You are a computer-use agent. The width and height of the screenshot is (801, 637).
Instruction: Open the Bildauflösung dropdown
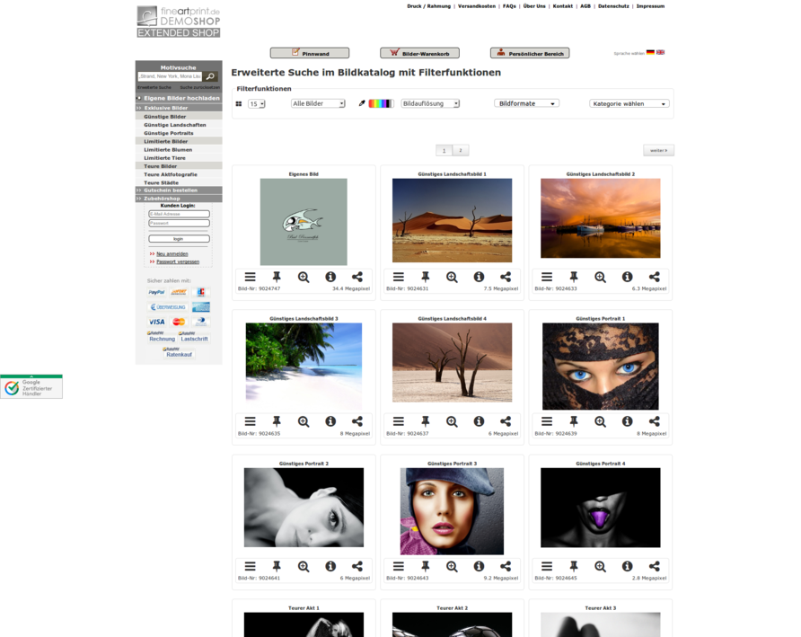coord(430,103)
